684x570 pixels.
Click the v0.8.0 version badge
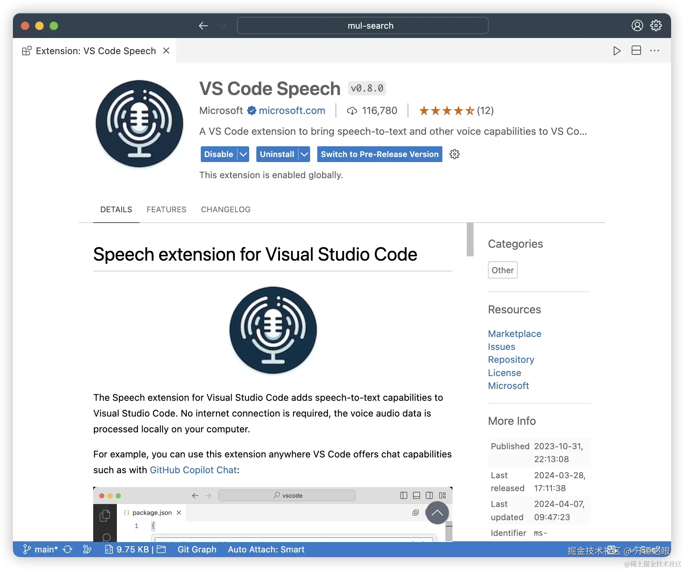367,88
